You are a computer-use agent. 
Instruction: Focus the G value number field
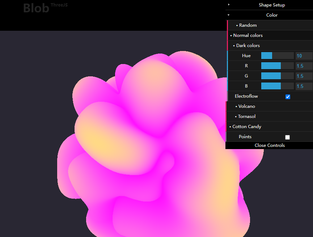click(x=304, y=76)
